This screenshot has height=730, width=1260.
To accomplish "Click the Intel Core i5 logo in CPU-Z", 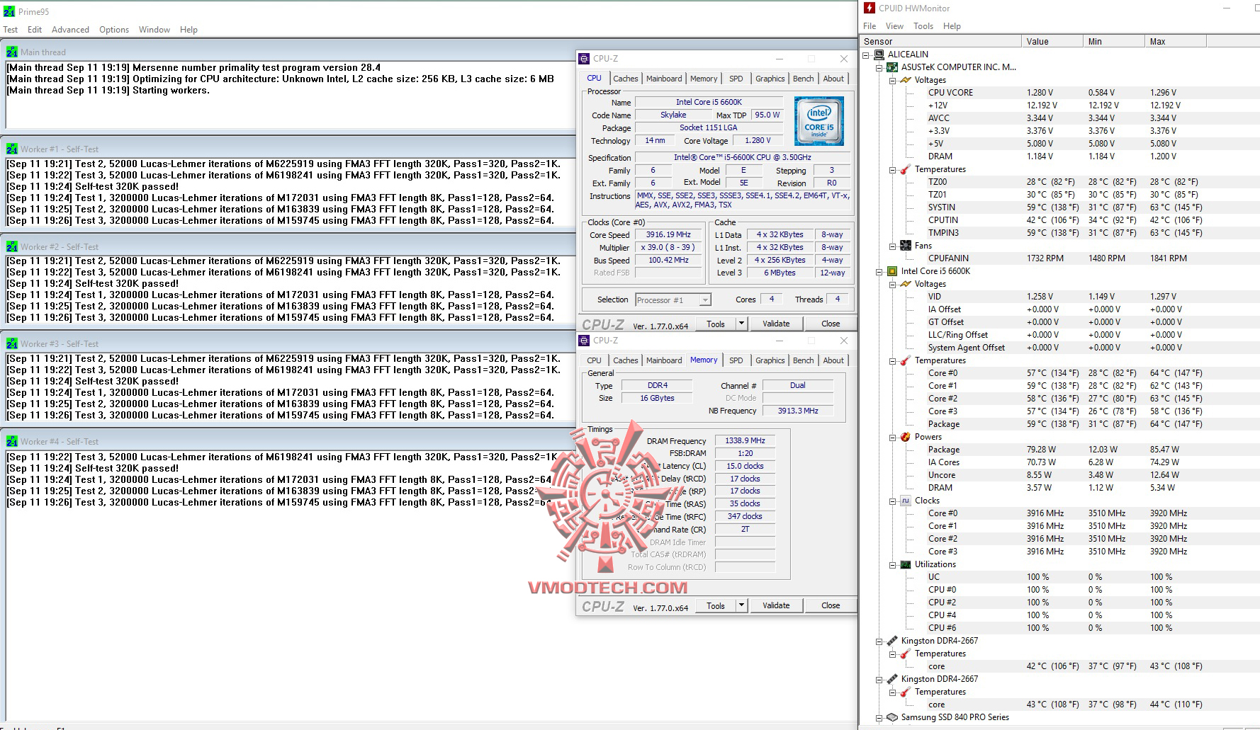I will pyautogui.click(x=819, y=121).
